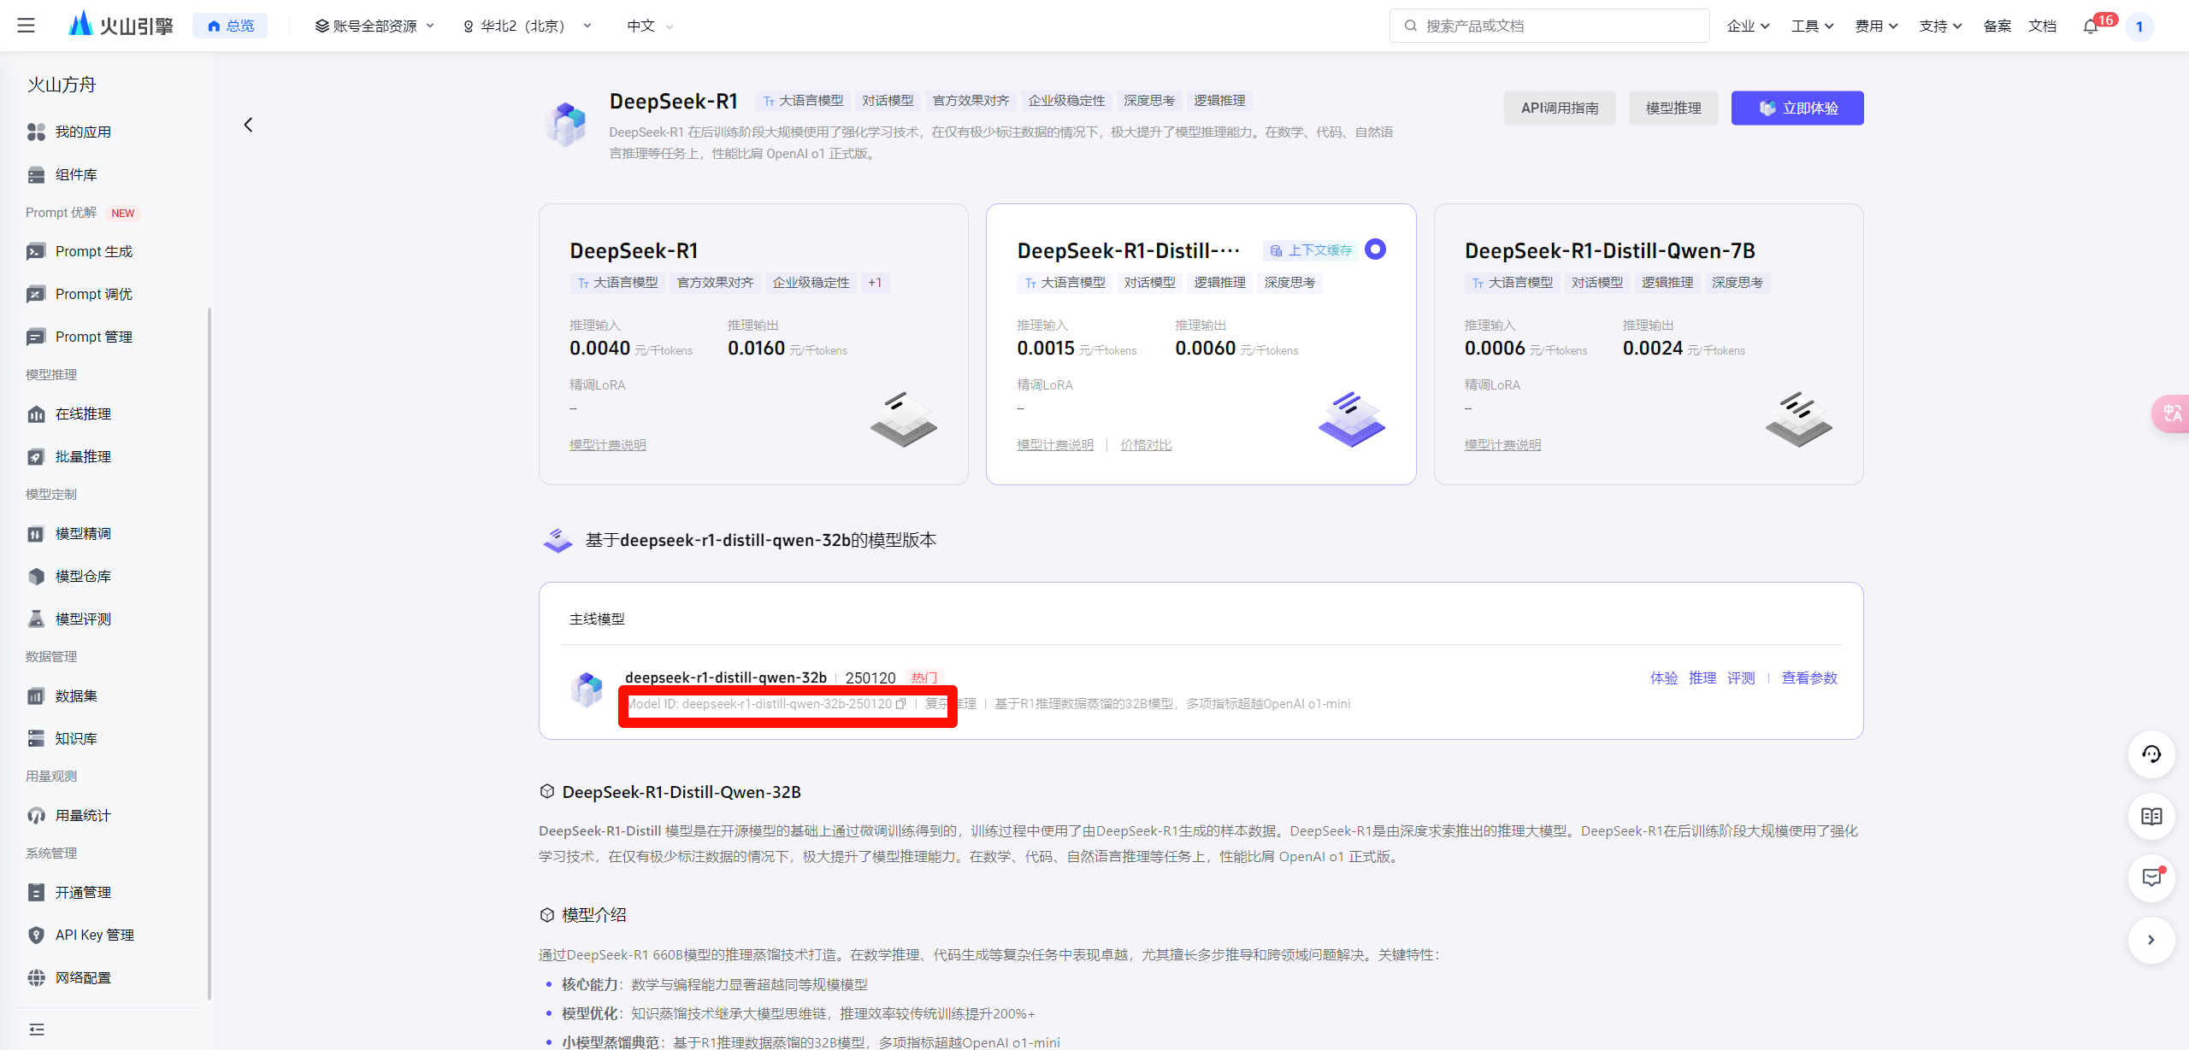The width and height of the screenshot is (2189, 1050).
Task: Open the 中文 language dropdown
Action: point(650,26)
